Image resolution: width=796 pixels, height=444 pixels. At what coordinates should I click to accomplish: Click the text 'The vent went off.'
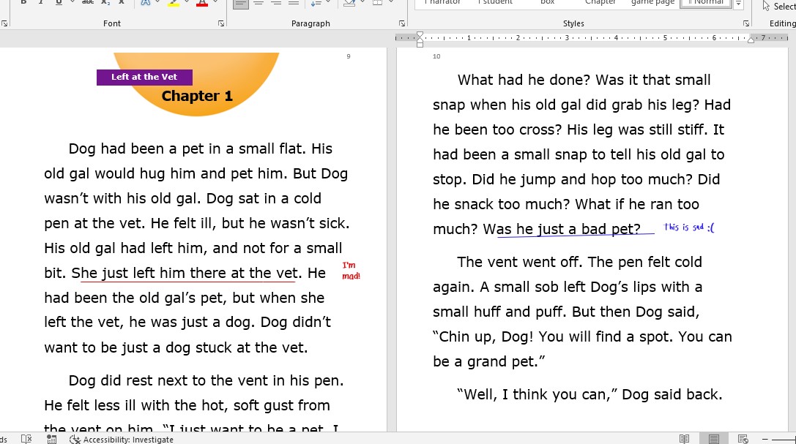point(520,262)
